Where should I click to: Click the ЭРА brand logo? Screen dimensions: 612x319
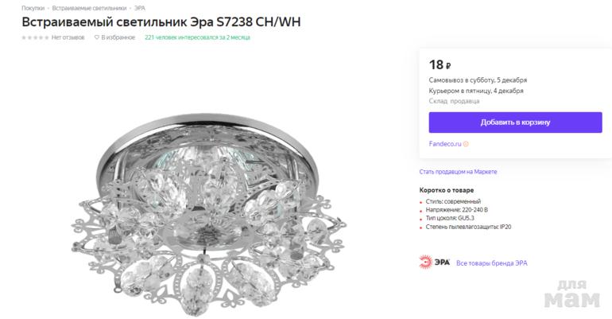click(x=434, y=263)
